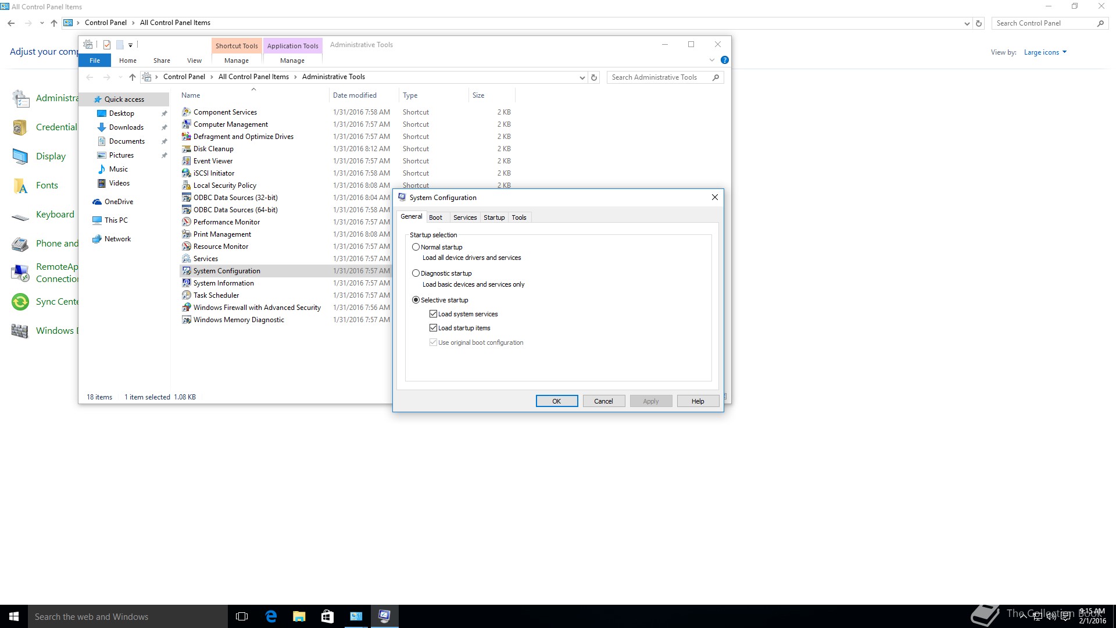The image size is (1116, 628).
Task: Switch to the Boot tab
Action: pos(435,217)
